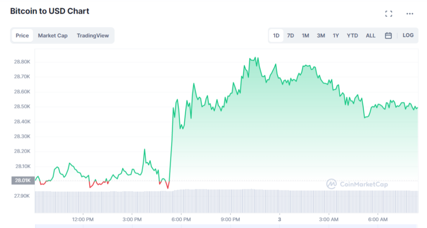This screenshot has height=228, width=427.
Task: Select the YTD time range
Action: (352, 36)
